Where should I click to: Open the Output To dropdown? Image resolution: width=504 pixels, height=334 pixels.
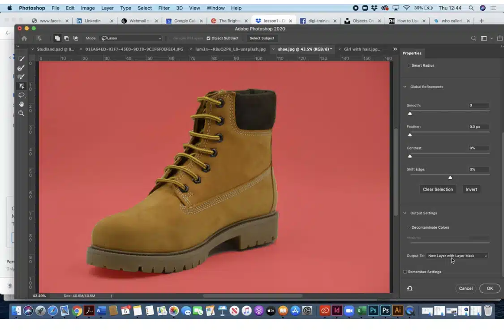(x=457, y=256)
